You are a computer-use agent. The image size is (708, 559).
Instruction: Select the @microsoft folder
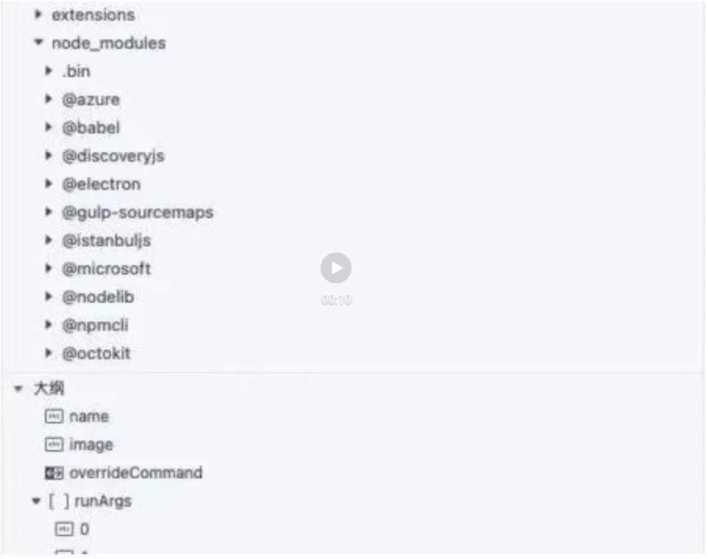[x=106, y=269]
